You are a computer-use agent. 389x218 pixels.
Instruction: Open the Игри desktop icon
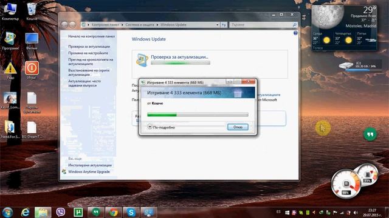pos(32,70)
